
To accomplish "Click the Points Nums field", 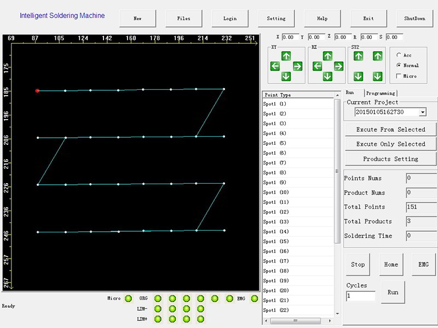I will (x=421, y=178).
